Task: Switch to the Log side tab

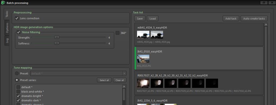Action: [7, 41]
